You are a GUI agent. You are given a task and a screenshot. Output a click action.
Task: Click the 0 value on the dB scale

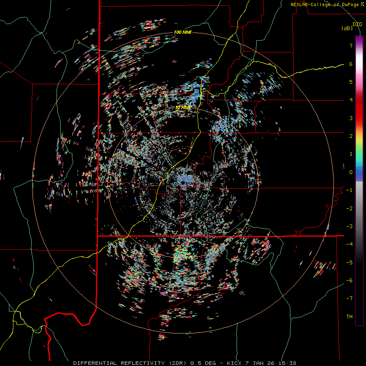(351, 172)
